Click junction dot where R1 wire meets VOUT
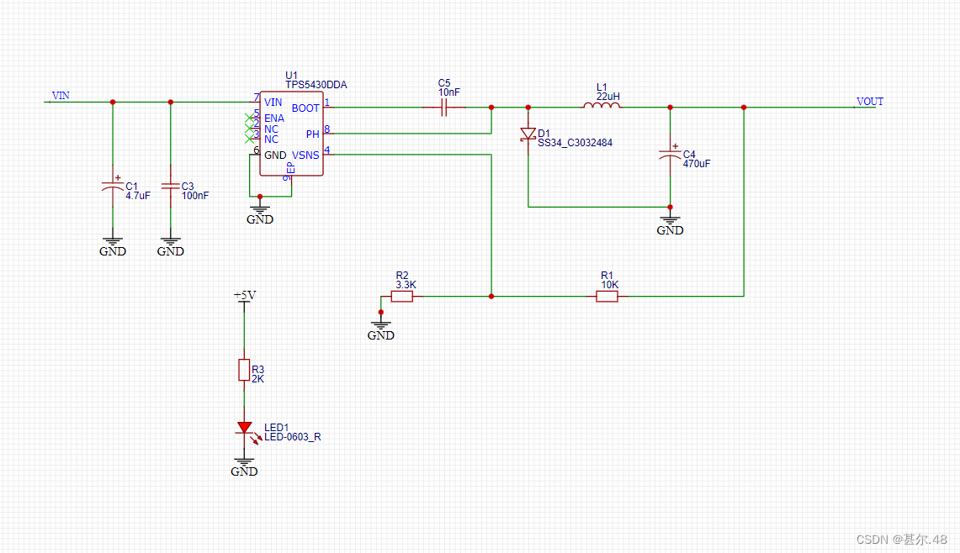 click(744, 108)
